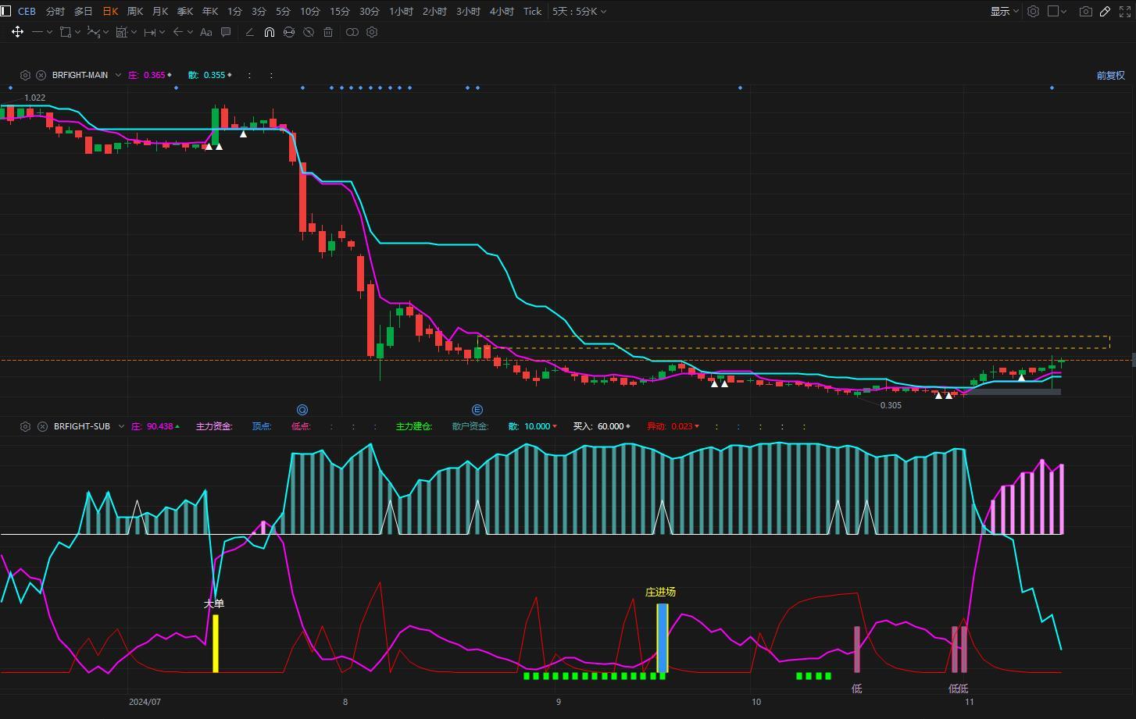The height and width of the screenshot is (719, 1136).
Task: Switch to the 15分 minute chart
Action: point(340,11)
